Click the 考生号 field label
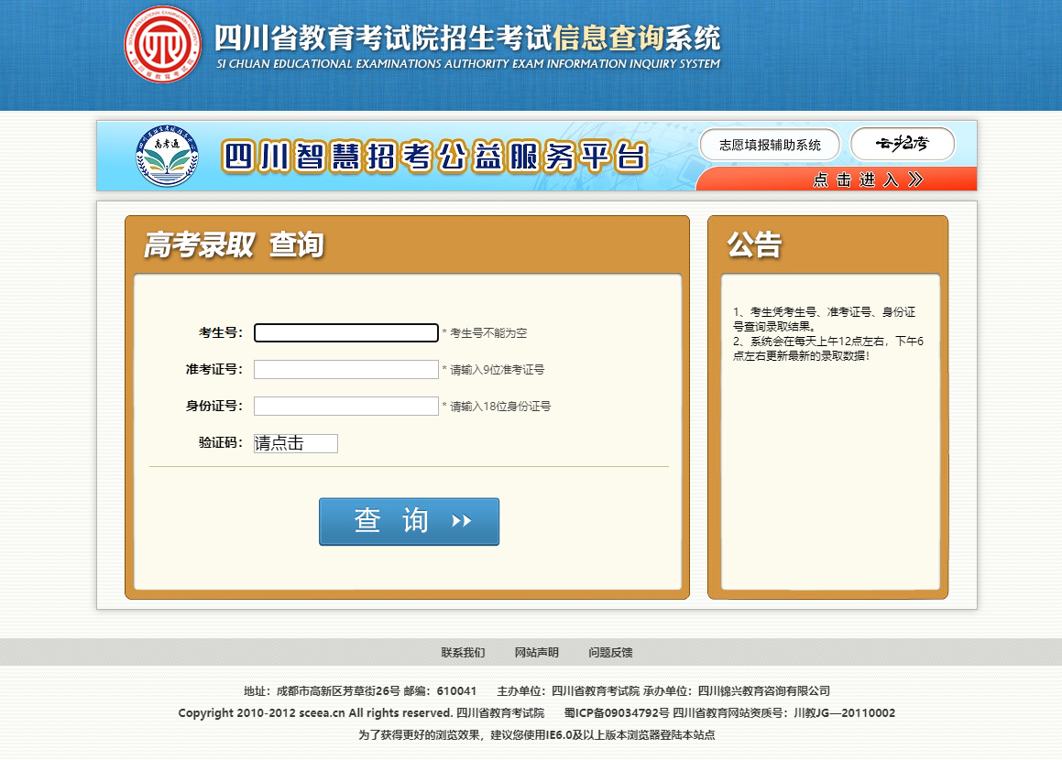1062x760 pixels. pos(221,333)
